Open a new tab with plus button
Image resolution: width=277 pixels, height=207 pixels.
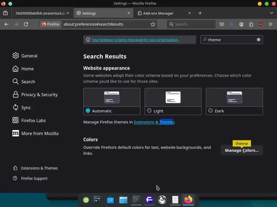(x=200, y=13)
